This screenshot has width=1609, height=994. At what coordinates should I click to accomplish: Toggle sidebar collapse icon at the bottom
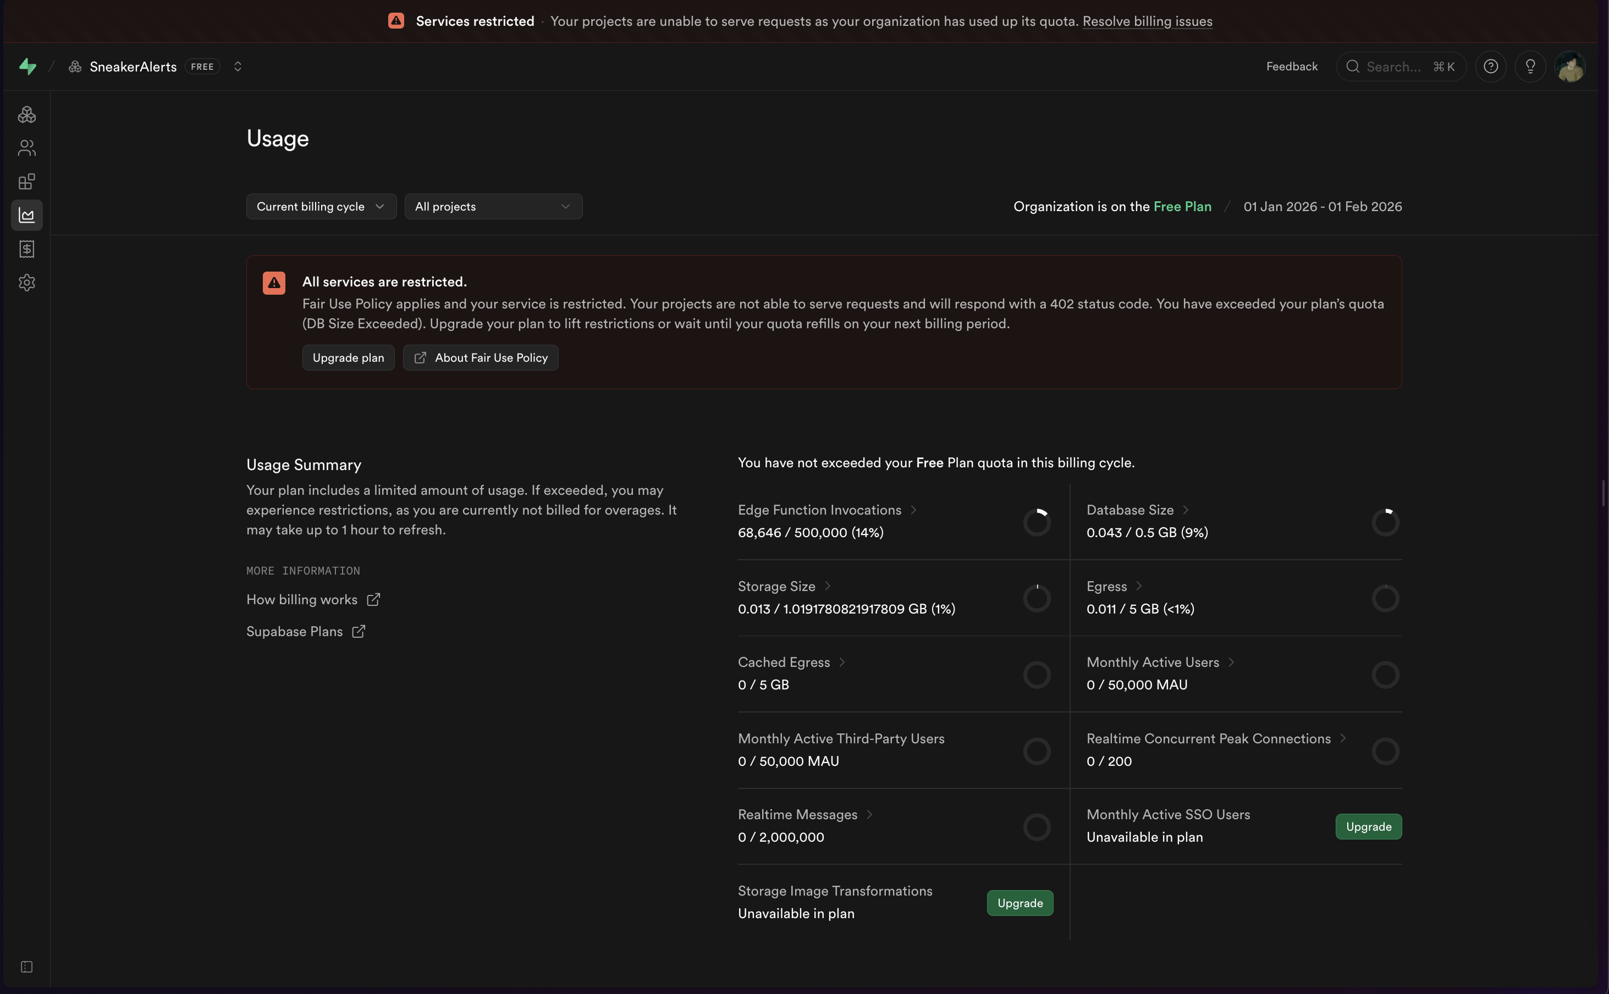pyautogui.click(x=27, y=967)
